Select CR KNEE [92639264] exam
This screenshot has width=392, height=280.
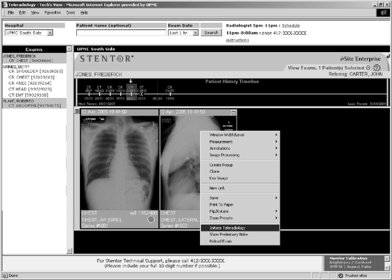coord(30,83)
